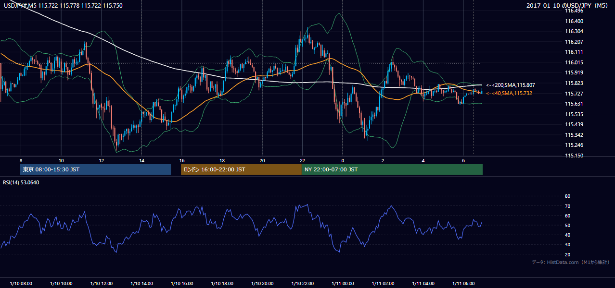Click the chart title 2017-01-10 のUSD/JPY (M5)
Screen dimensions: 615x288
click(x=567, y=5)
